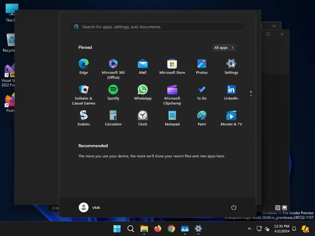This screenshot has width=315, height=236.
Task: Open LinkedIn pinned app
Action: point(231,92)
